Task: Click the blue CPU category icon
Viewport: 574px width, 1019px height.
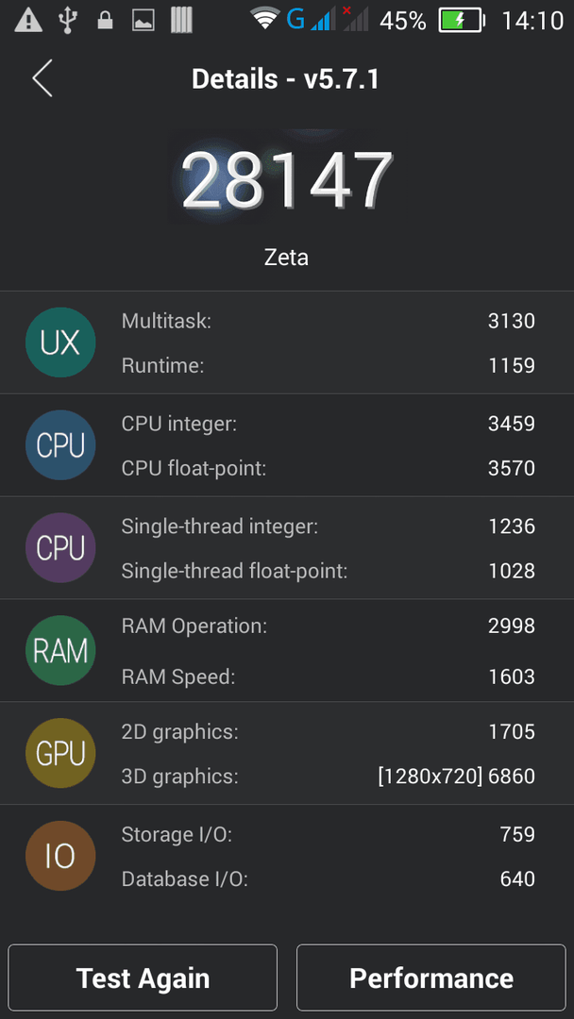Action: tap(60, 445)
